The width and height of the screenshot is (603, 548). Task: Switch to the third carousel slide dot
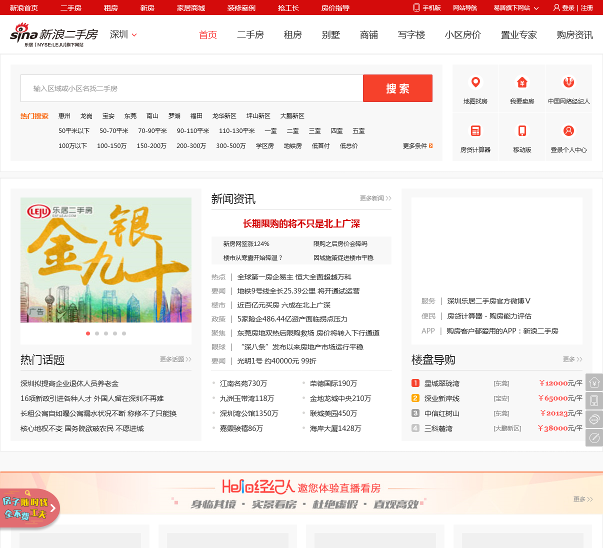(x=106, y=333)
